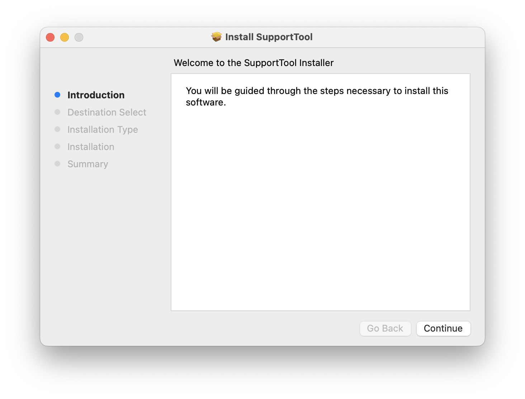525x399 pixels.
Task: Click the blue dot beside Introduction
Action: click(58, 94)
